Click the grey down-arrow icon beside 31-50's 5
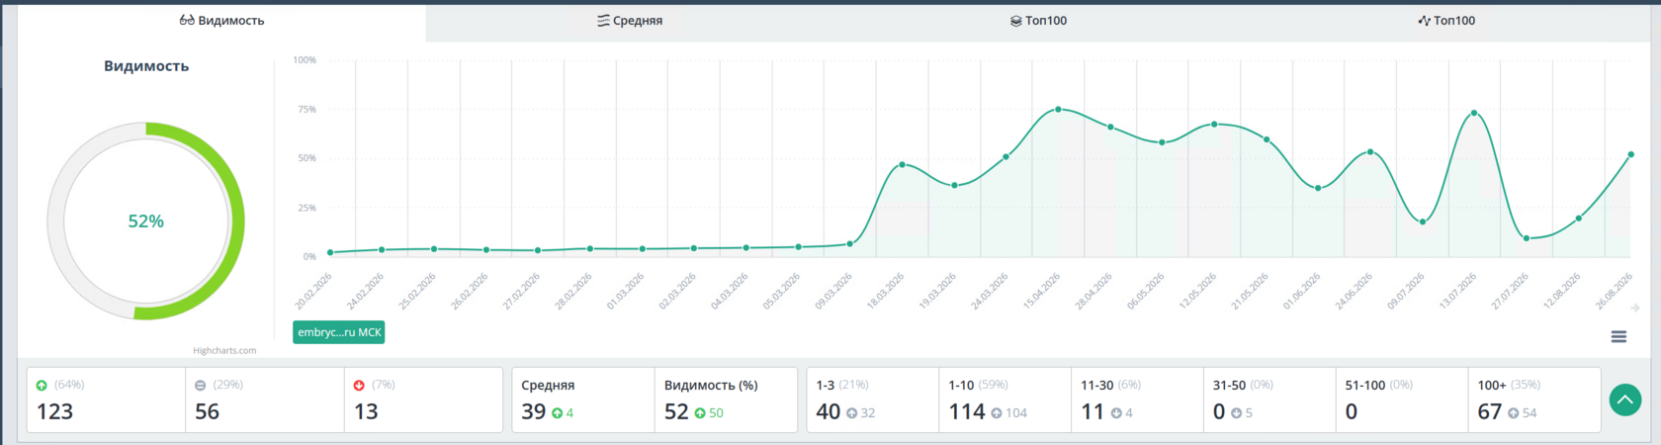 tap(1236, 413)
